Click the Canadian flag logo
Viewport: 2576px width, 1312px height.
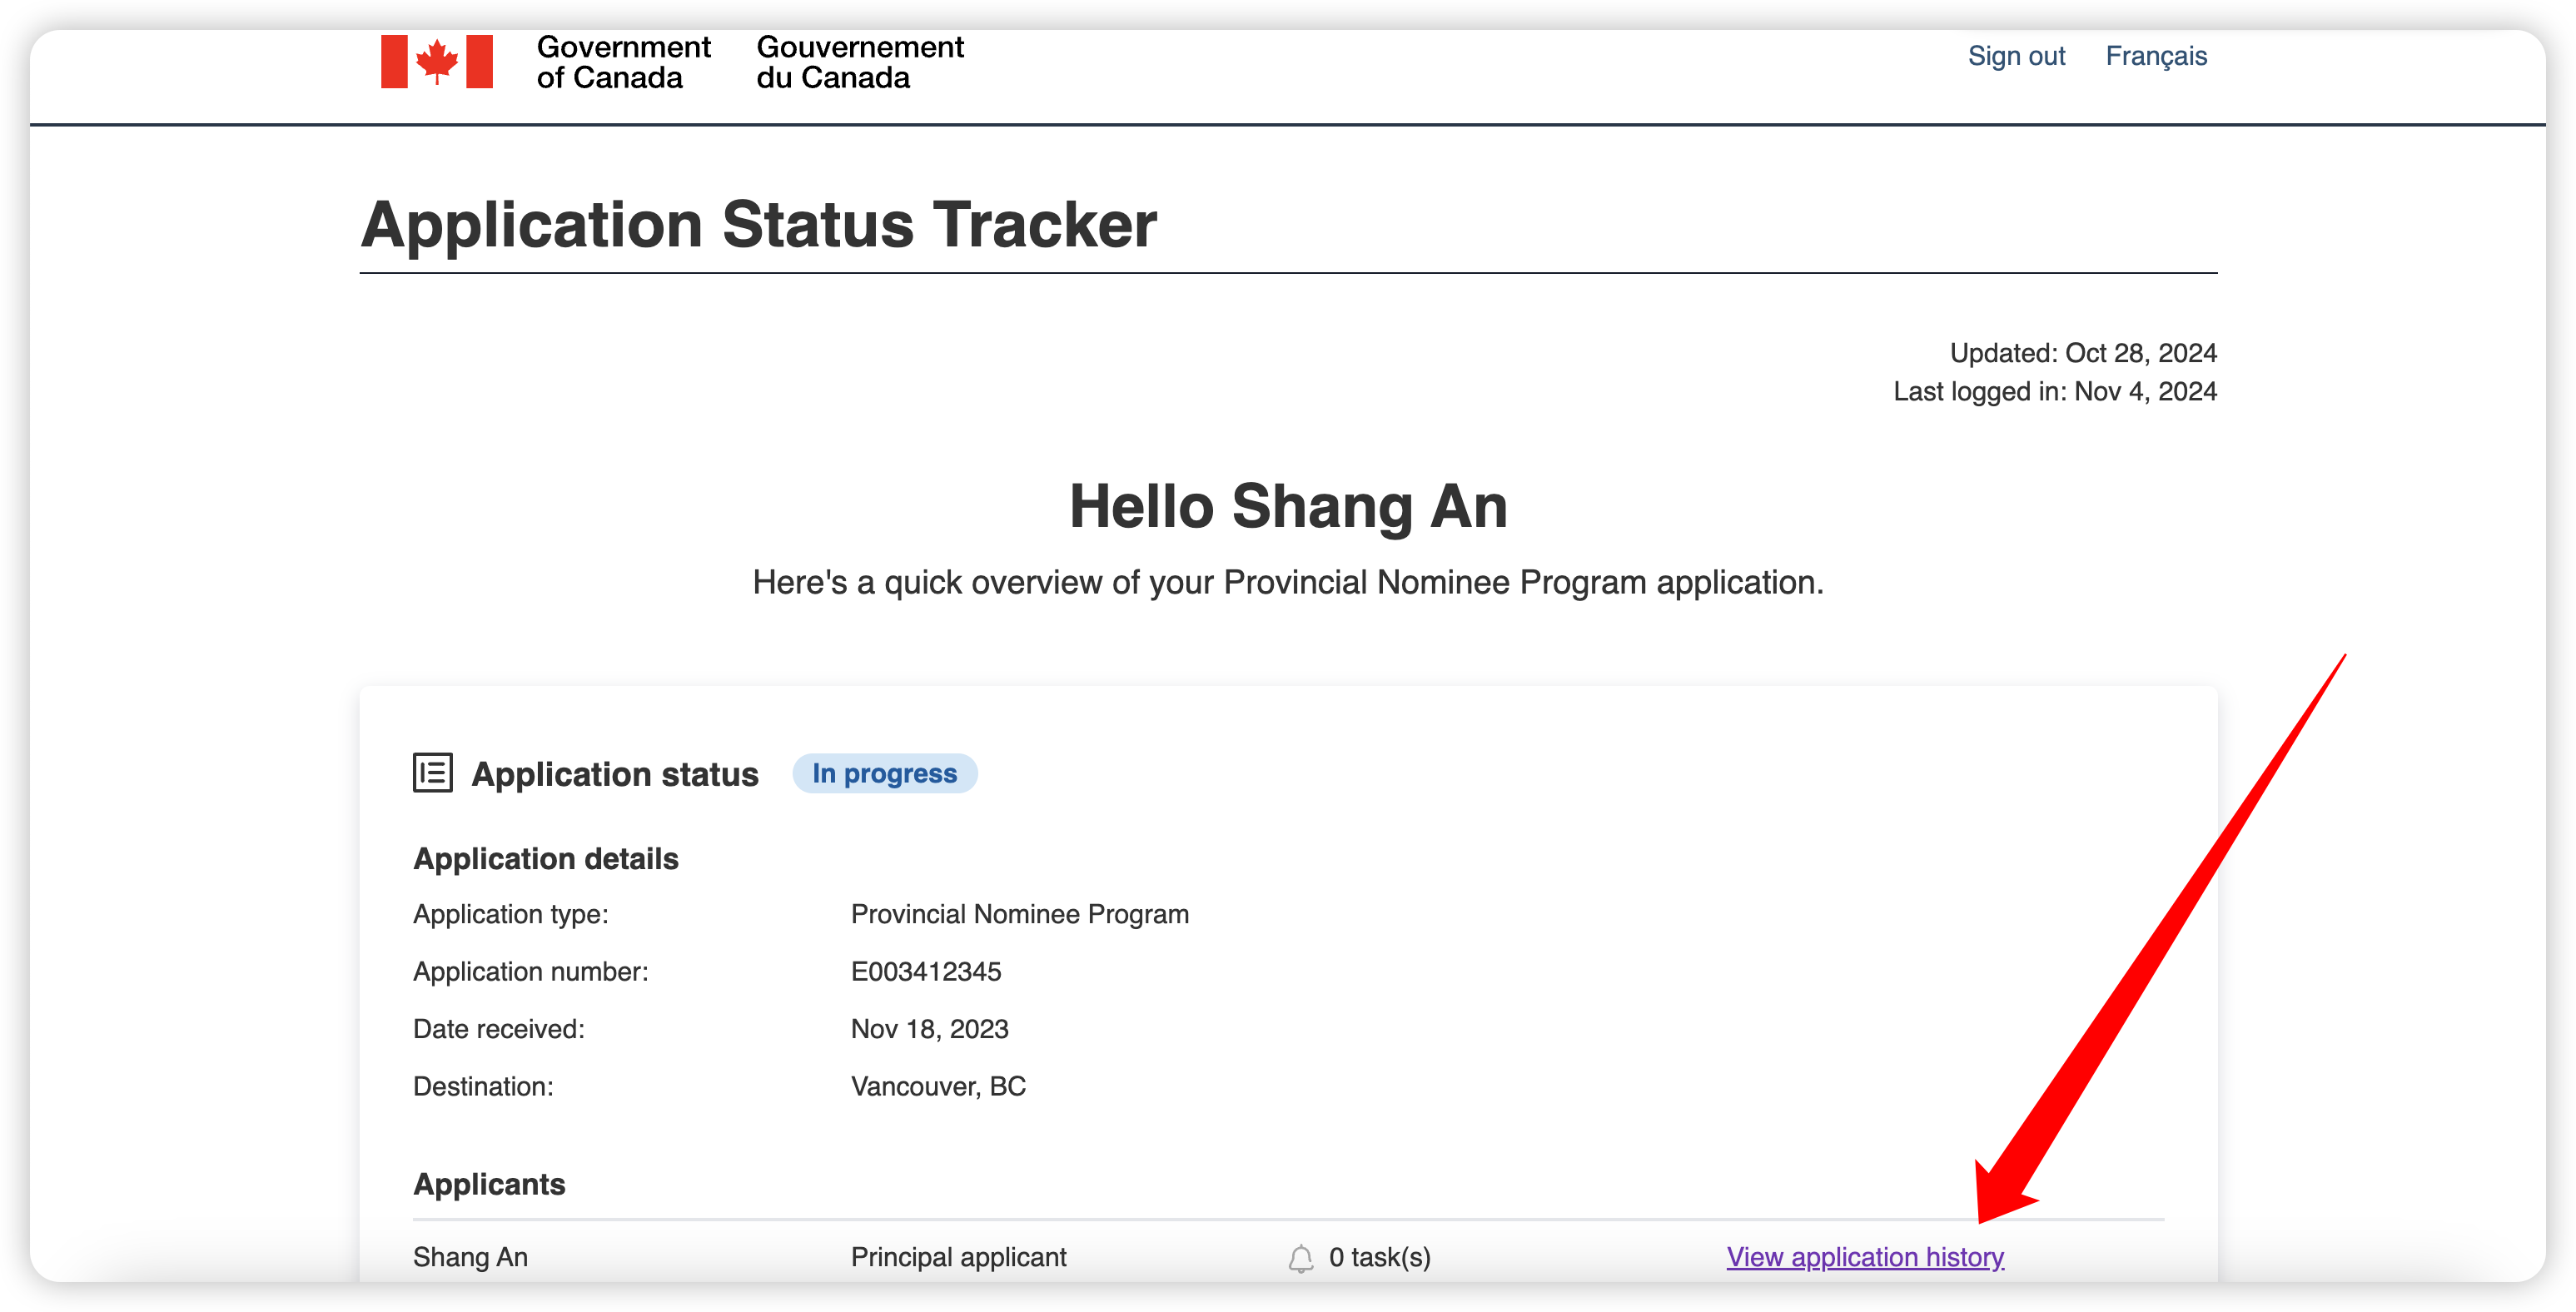click(x=437, y=62)
